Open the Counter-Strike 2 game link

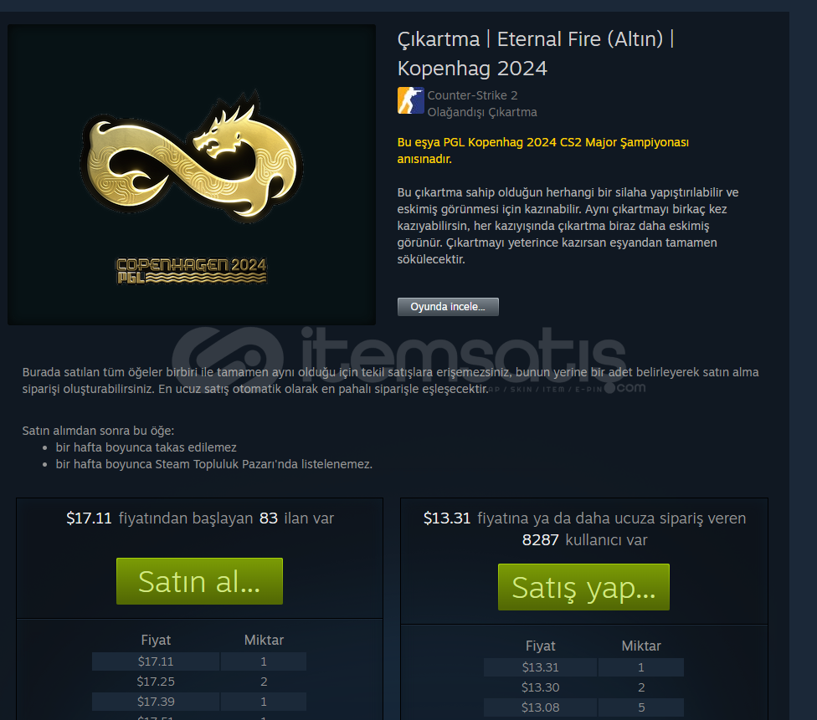pos(473,95)
